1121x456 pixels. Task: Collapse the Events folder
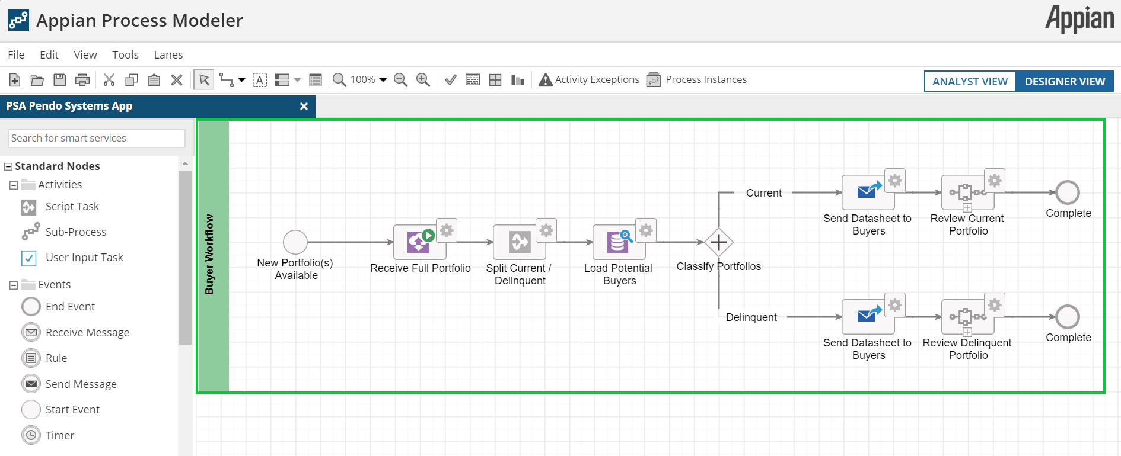click(13, 285)
